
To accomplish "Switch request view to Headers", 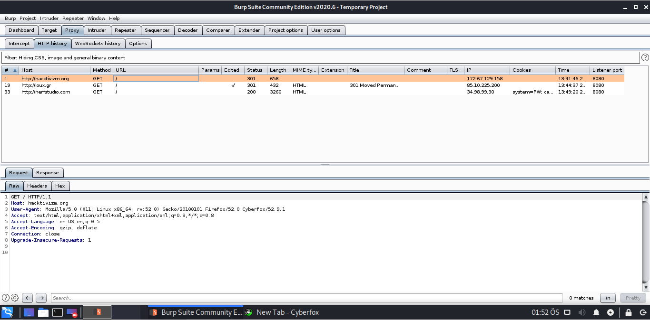I will pyautogui.click(x=37, y=186).
